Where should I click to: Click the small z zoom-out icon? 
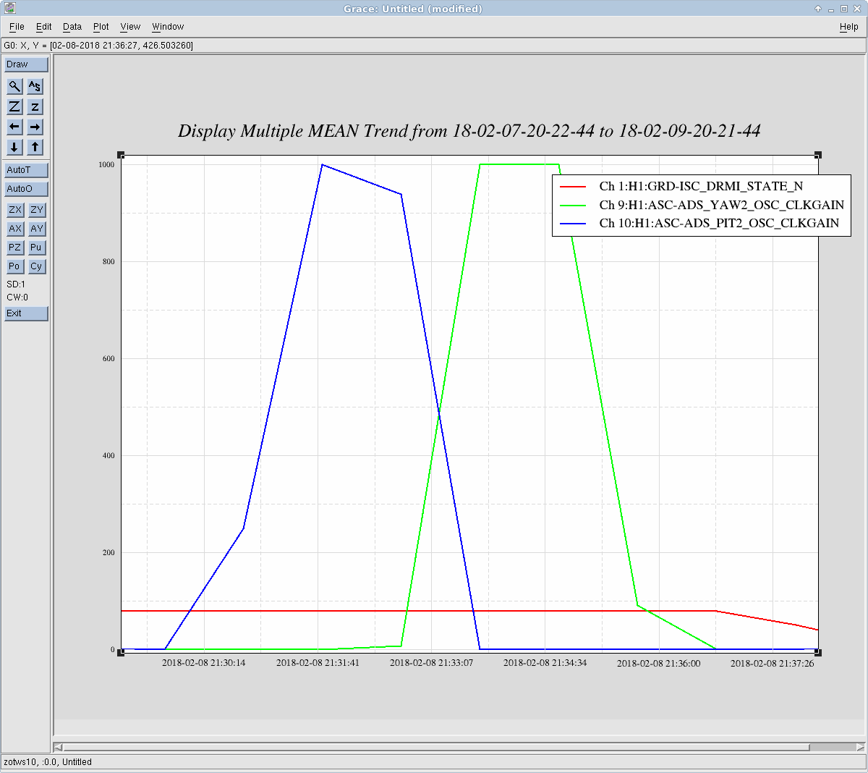[35, 106]
